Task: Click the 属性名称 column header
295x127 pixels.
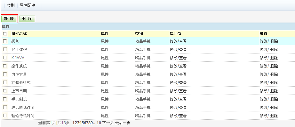Action: 19,34
